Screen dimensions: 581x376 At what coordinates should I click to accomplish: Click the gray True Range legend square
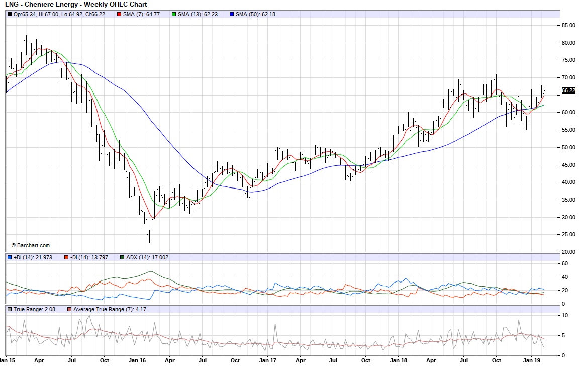[x=9, y=309]
